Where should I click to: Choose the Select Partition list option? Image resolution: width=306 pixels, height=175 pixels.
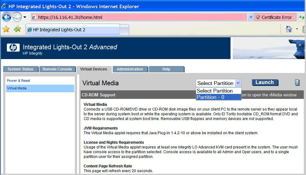click(219, 91)
